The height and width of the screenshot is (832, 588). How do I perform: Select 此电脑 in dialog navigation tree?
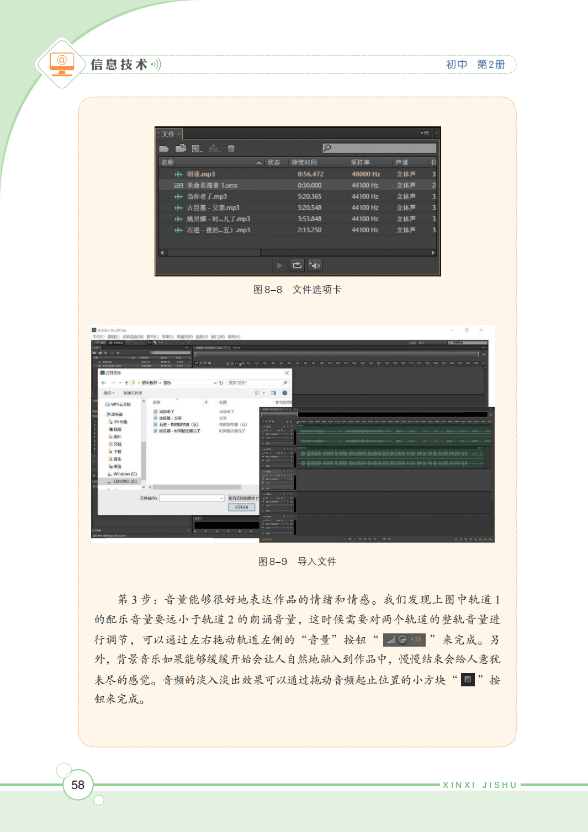115,414
